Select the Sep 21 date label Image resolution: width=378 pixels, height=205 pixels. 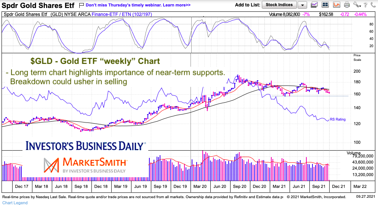tap(319, 186)
